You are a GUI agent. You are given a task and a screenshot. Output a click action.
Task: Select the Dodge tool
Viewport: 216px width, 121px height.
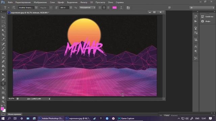3,75
